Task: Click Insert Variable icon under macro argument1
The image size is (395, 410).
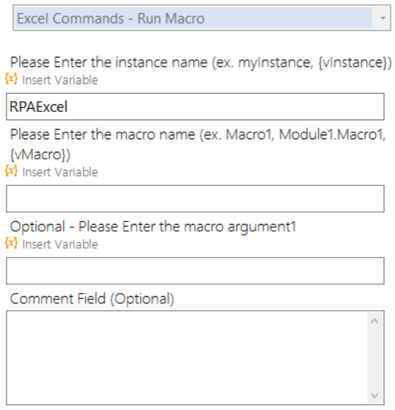Action: [11, 244]
